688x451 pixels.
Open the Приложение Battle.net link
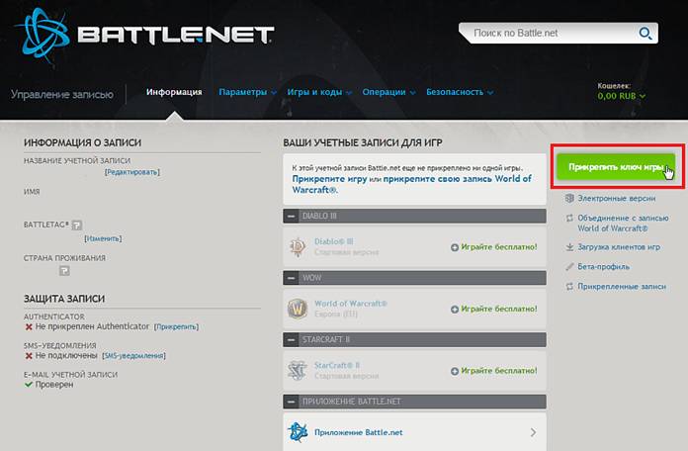point(359,432)
